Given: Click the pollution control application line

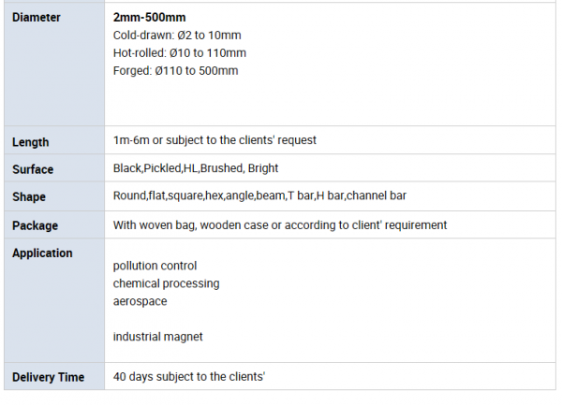Looking at the screenshot, I should click(x=155, y=266).
